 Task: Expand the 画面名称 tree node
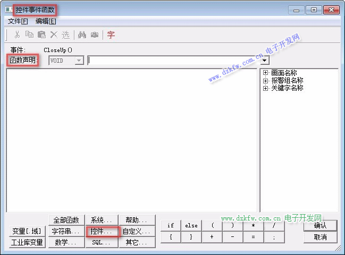click(266, 73)
